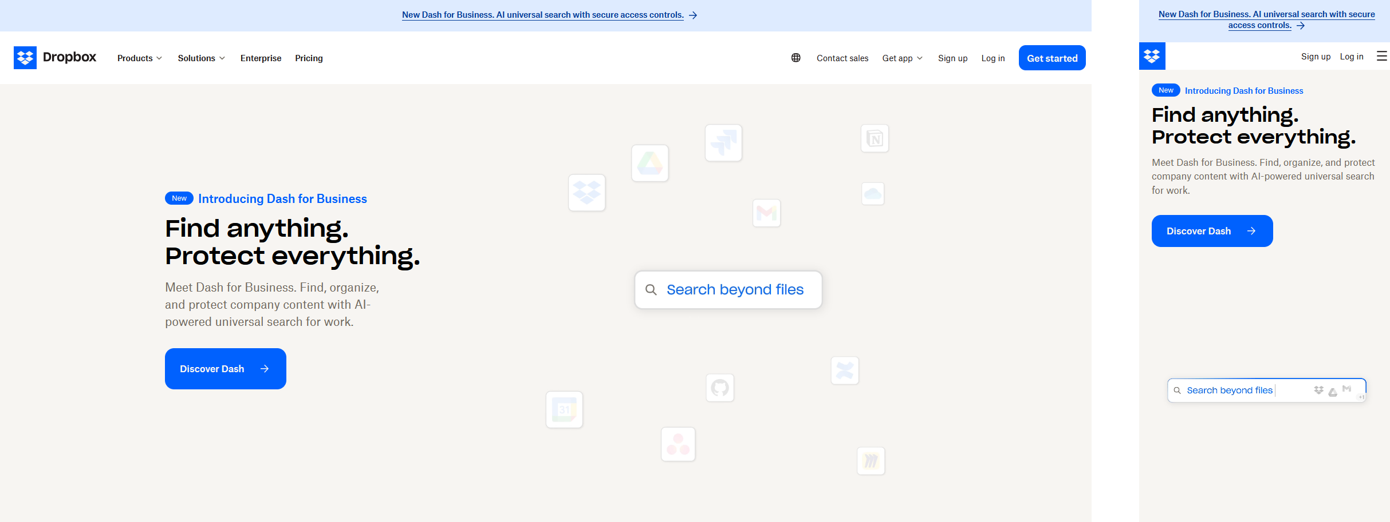This screenshot has width=1390, height=522.
Task: Click the Asana icon tile in the hero
Action: click(x=678, y=444)
